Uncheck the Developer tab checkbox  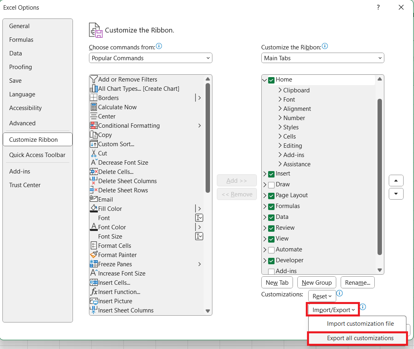click(x=271, y=261)
